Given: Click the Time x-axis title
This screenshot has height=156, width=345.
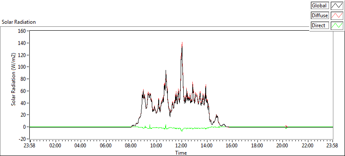Looking at the screenshot, I should tap(181, 153).
